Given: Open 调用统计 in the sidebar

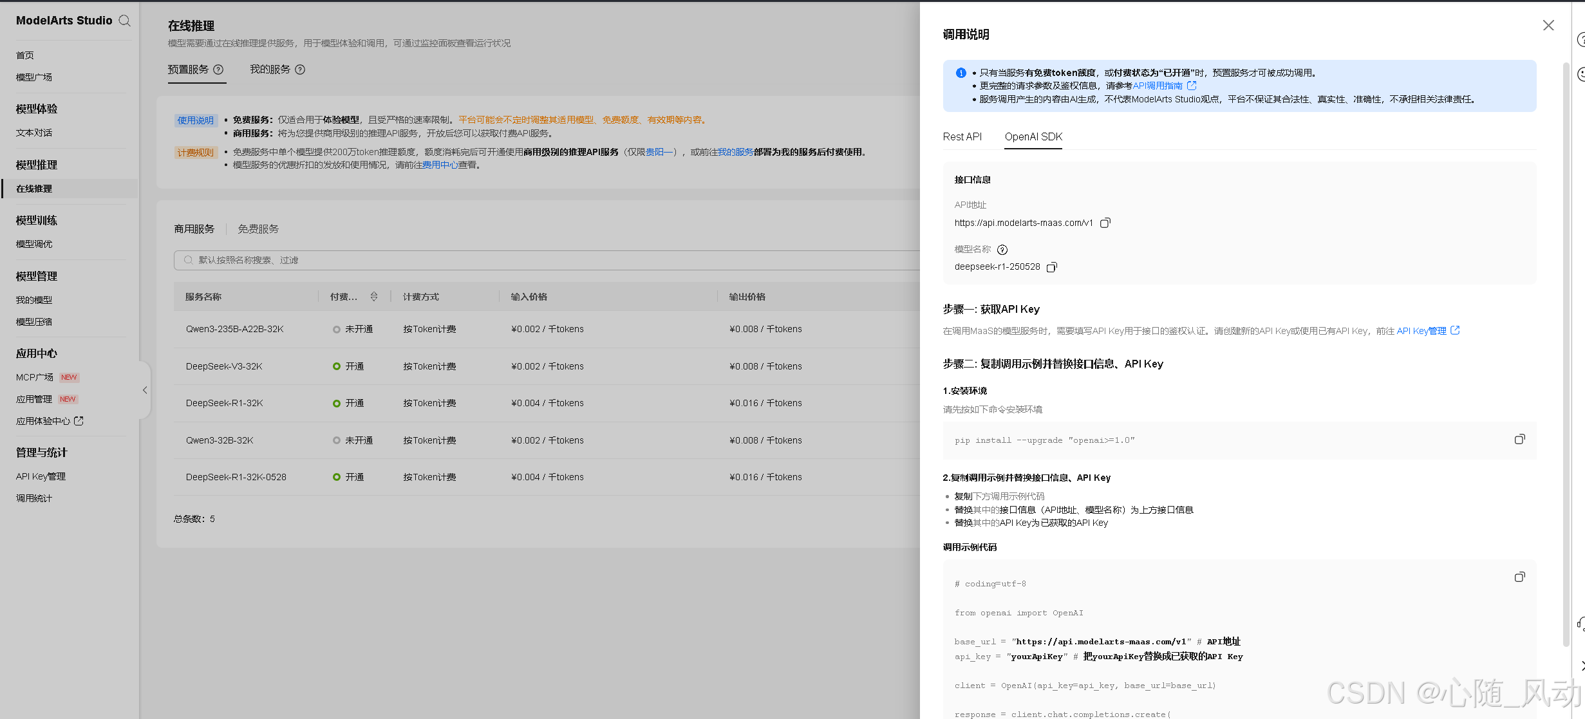Looking at the screenshot, I should [x=34, y=498].
